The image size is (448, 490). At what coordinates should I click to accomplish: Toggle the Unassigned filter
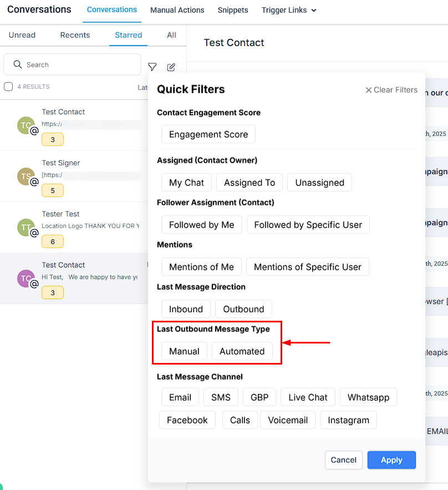pyautogui.click(x=319, y=183)
